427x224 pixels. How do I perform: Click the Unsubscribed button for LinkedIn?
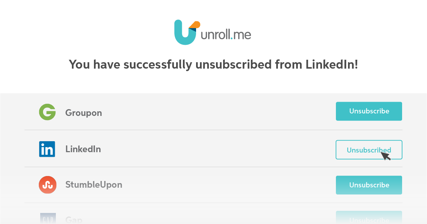(x=369, y=150)
